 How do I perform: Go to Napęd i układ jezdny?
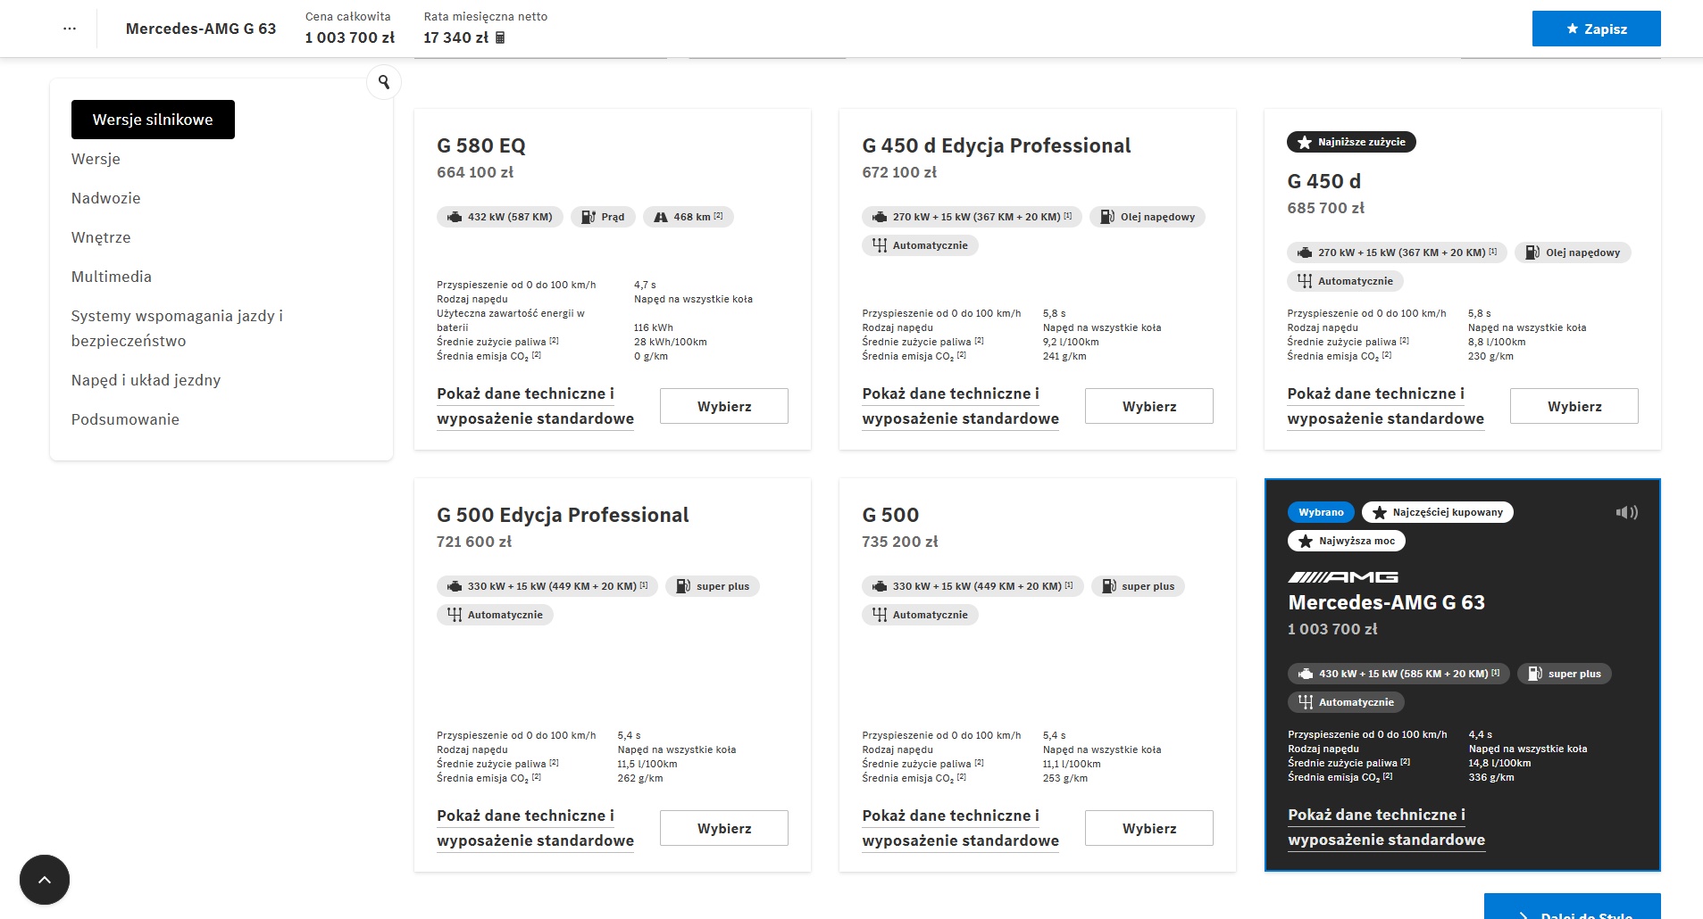[x=146, y=380]
